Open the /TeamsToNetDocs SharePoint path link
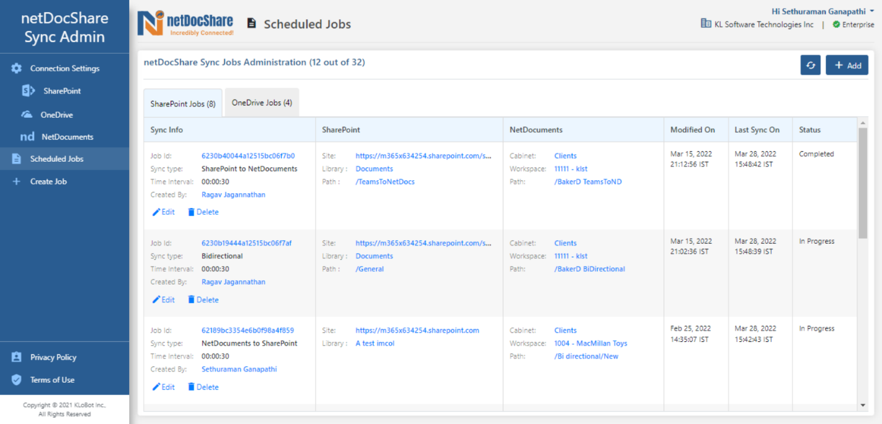 (385, 181)
